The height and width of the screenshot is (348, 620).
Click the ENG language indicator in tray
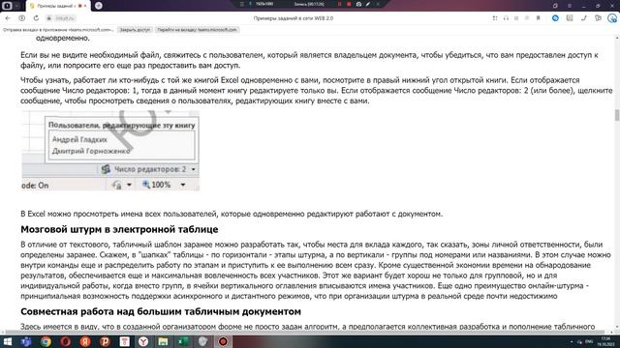pyautogui.click(x=589, y=341)
